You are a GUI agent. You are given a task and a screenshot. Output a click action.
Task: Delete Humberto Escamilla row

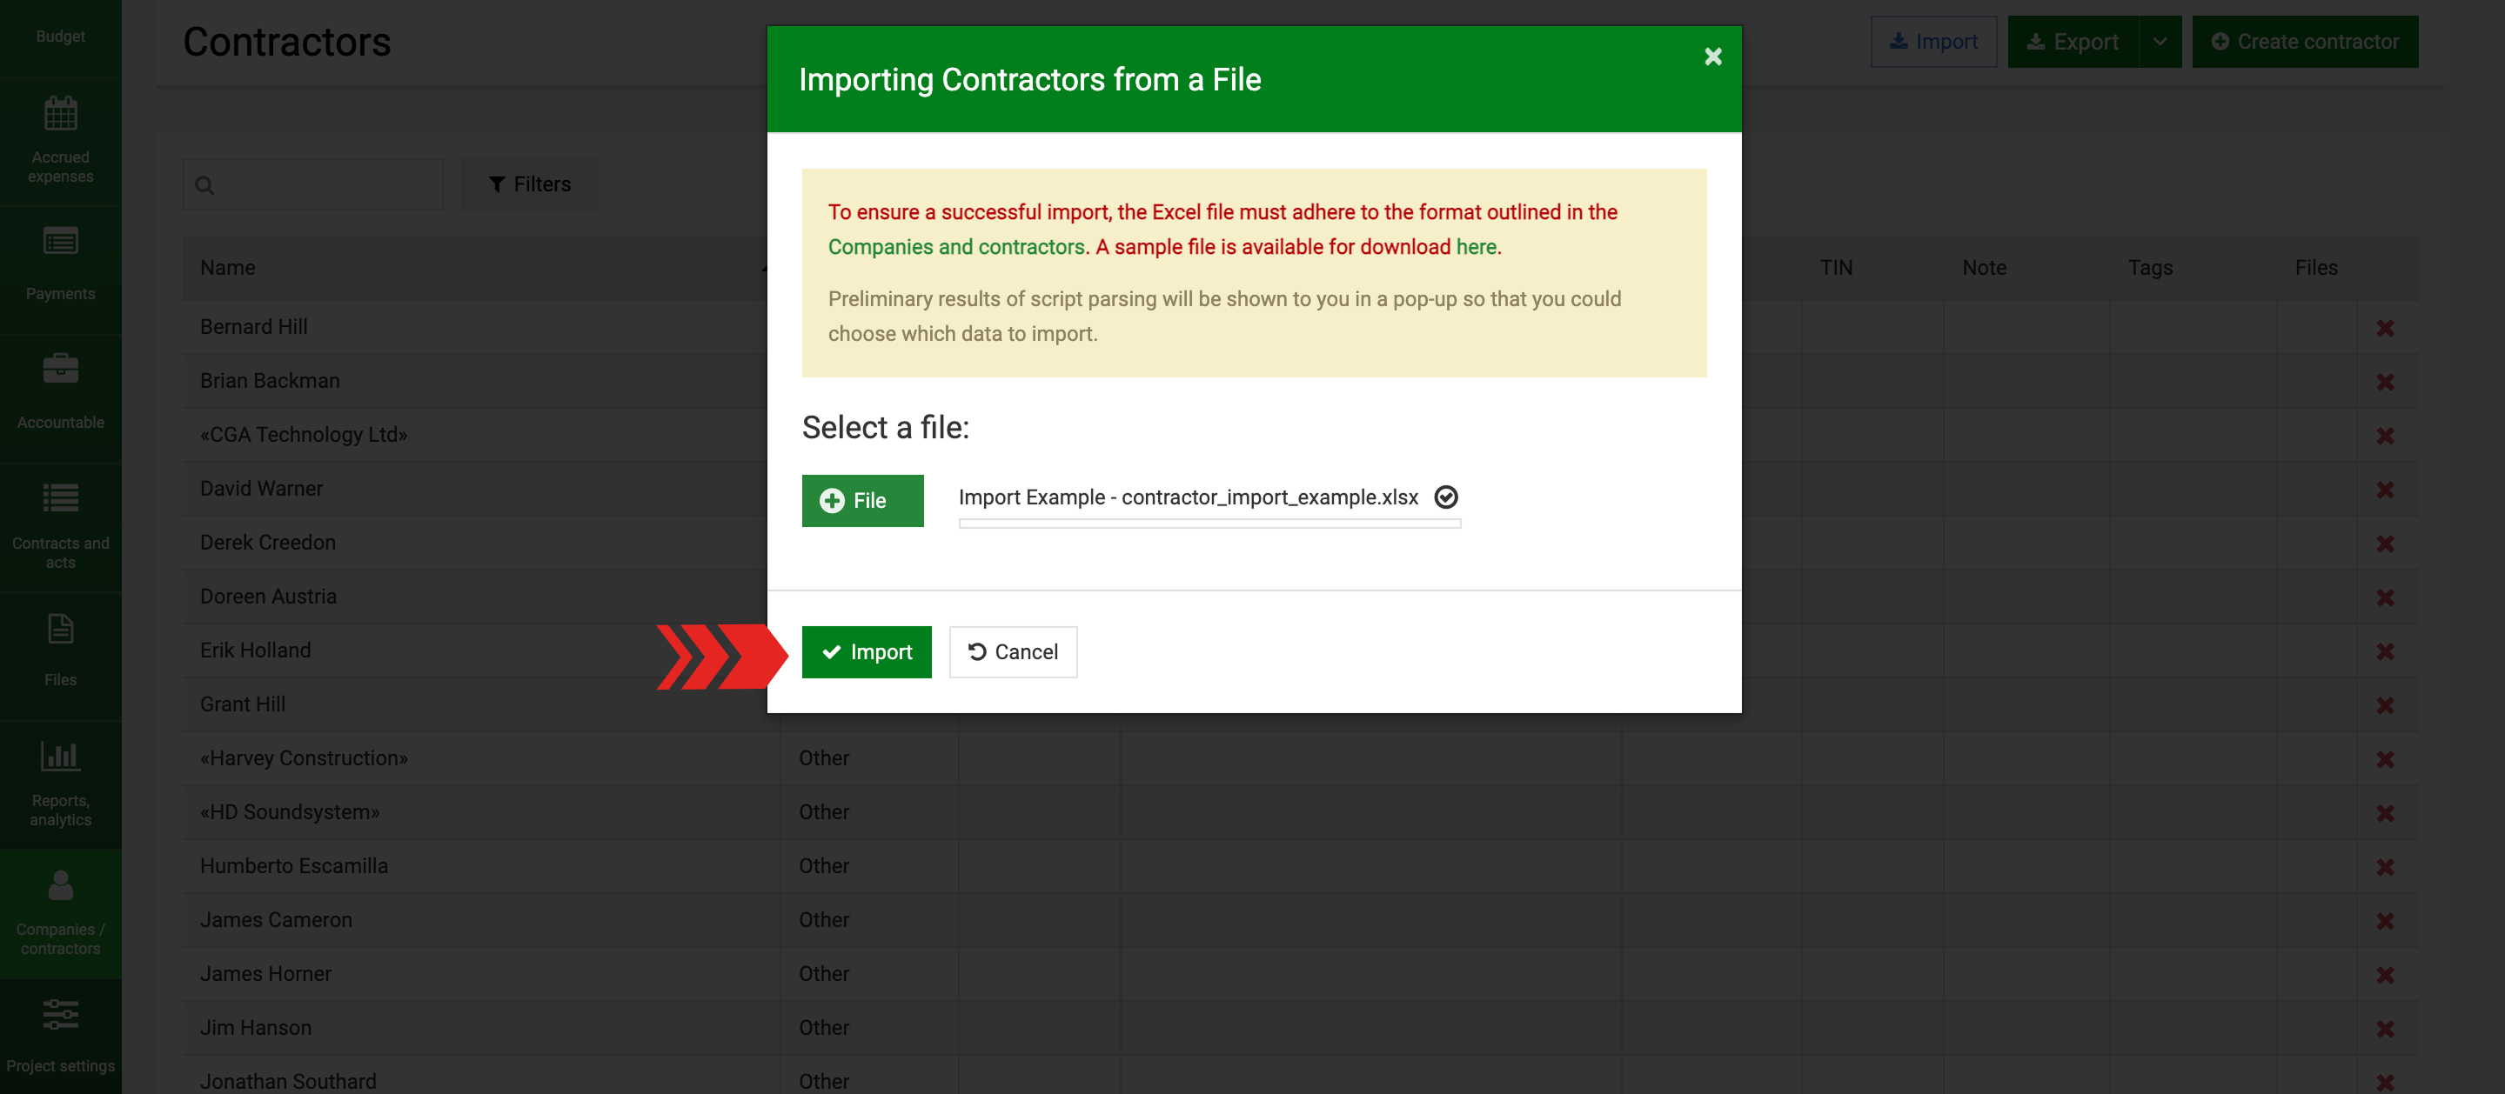[x=2386, y=868]
